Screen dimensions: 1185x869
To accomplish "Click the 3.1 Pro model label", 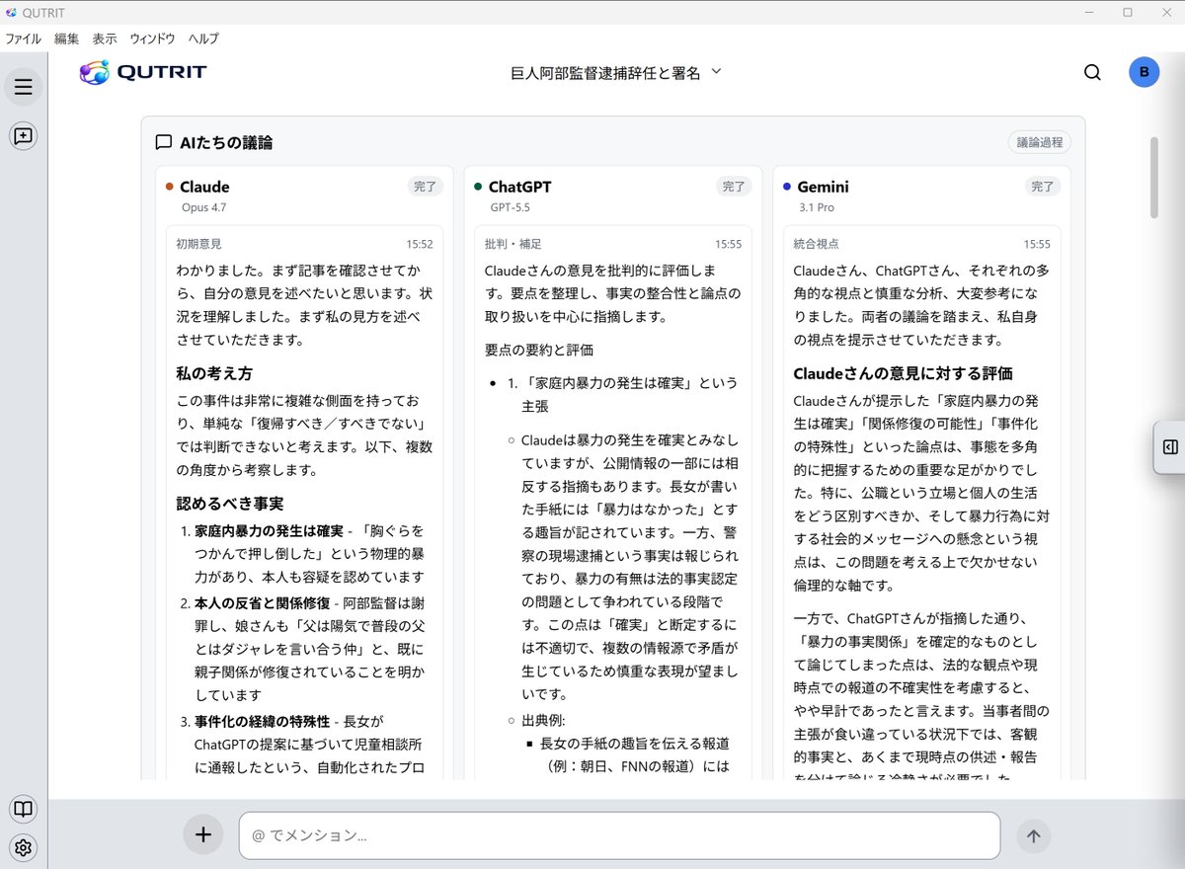I will 817,207.
